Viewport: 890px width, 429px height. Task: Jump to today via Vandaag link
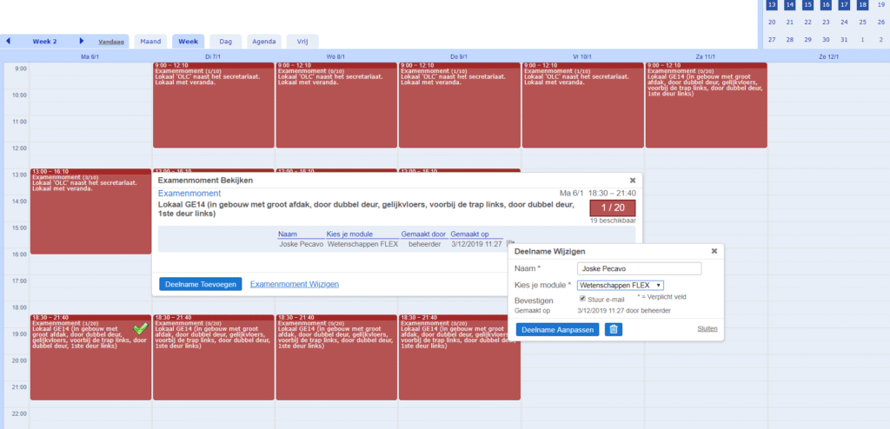[110, 42]
